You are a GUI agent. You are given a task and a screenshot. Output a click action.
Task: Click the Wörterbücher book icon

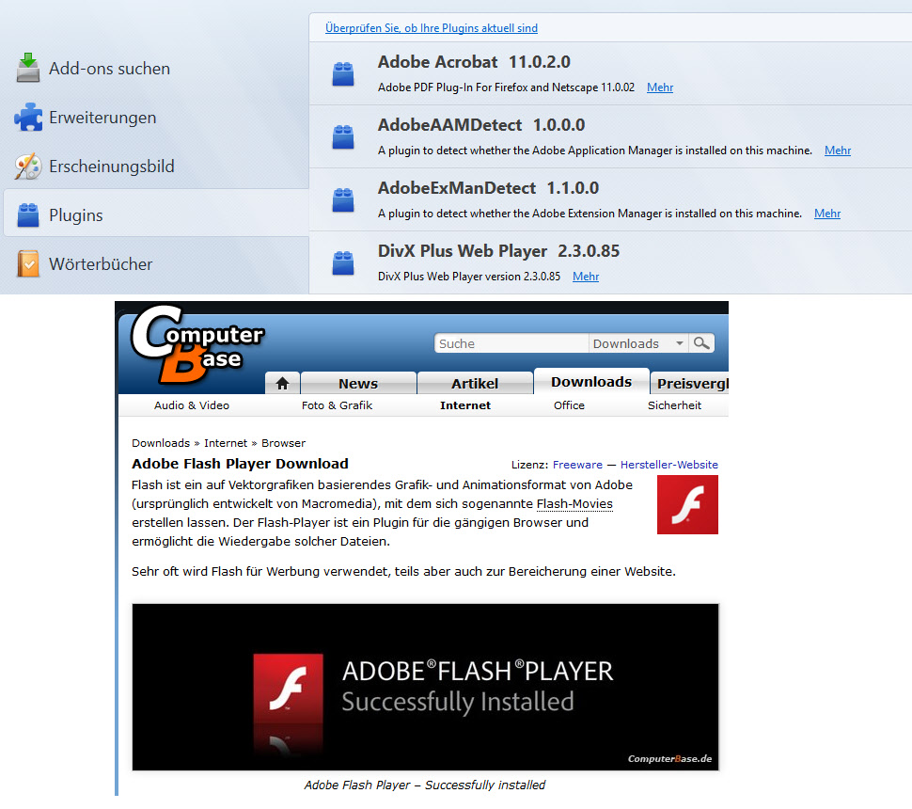(x=28, y=263)
